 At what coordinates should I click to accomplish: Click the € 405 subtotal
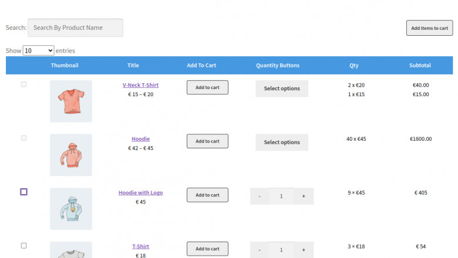tap(420, 193)
